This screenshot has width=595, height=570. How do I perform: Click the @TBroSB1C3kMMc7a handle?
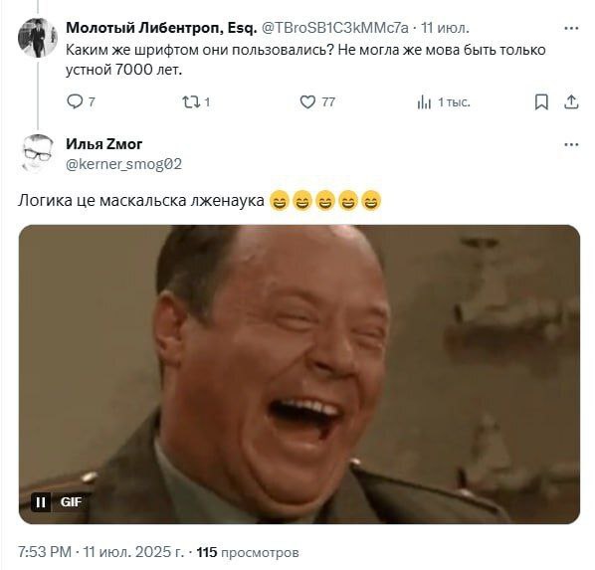(335, 28)
